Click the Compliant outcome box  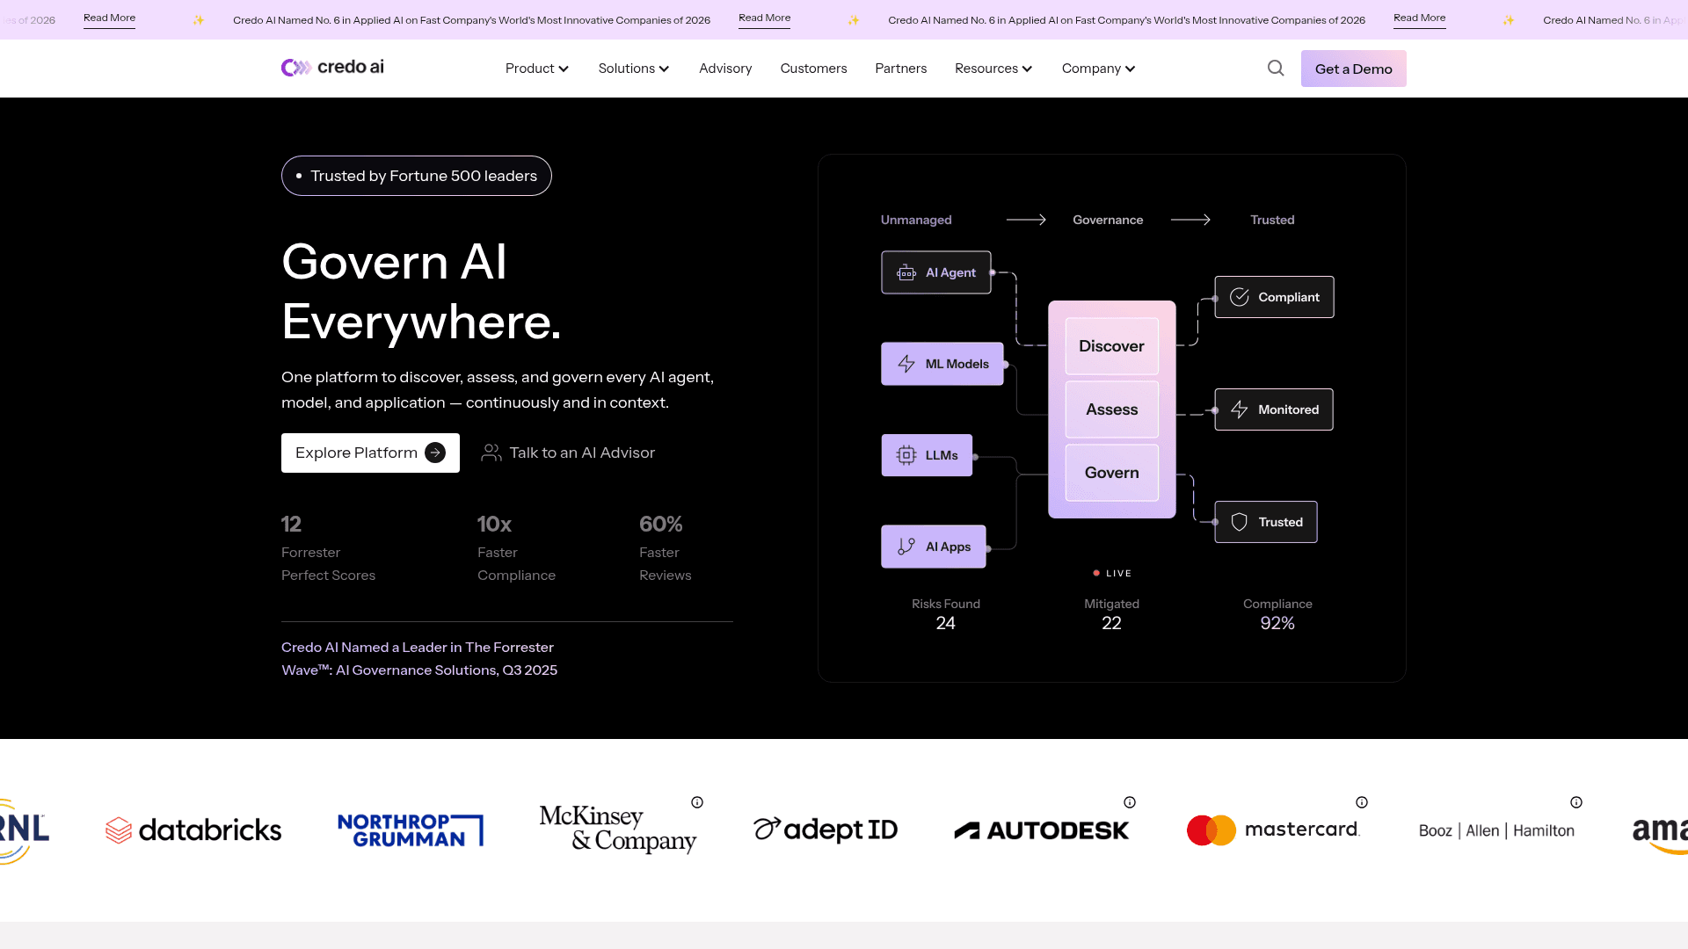point(1274,297)
